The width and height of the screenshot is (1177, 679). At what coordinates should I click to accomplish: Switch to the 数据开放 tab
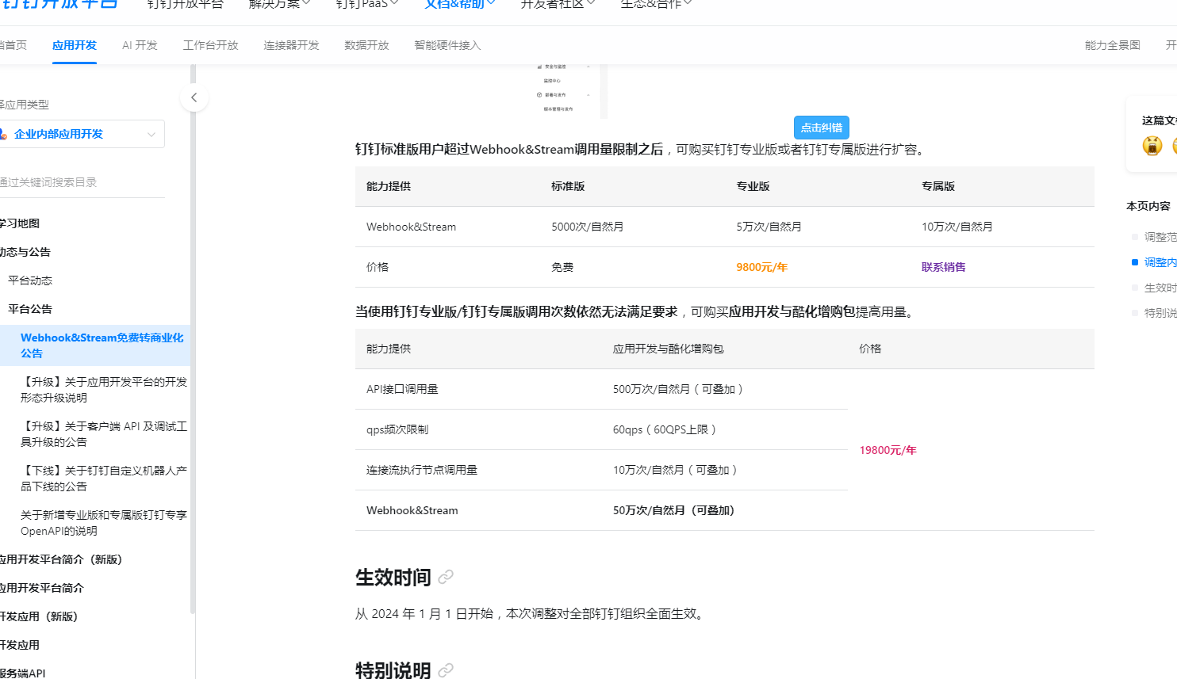pos(367,45)
